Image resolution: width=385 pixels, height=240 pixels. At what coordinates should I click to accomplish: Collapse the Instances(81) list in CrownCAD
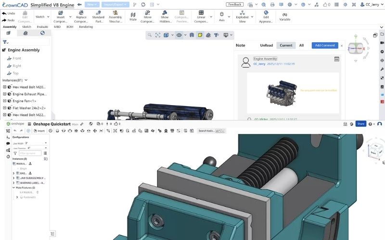click(26, 80)
